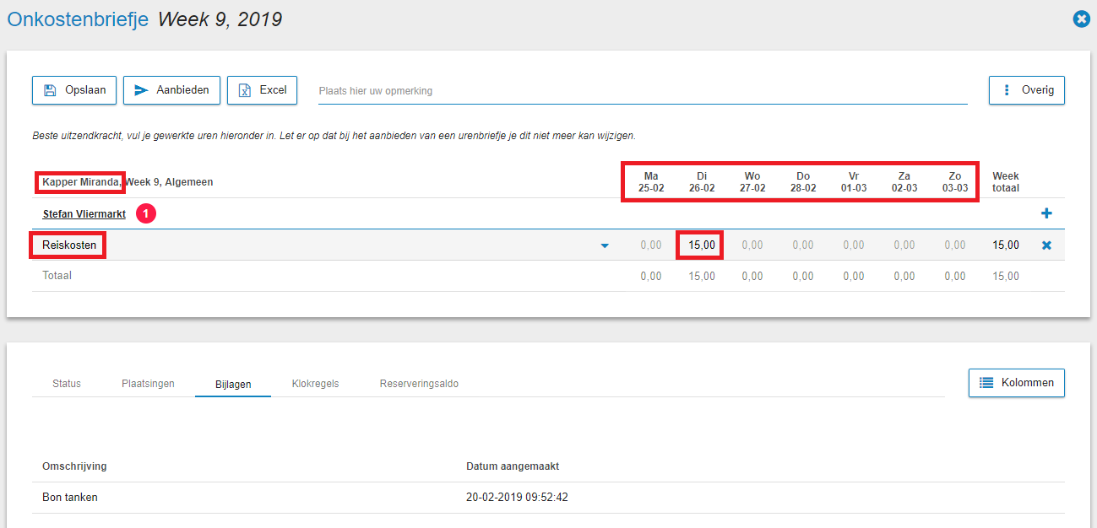The image size is (1097, 528).
Task: Submit the sheet using Aanbieden
Action: click(171, 90)
